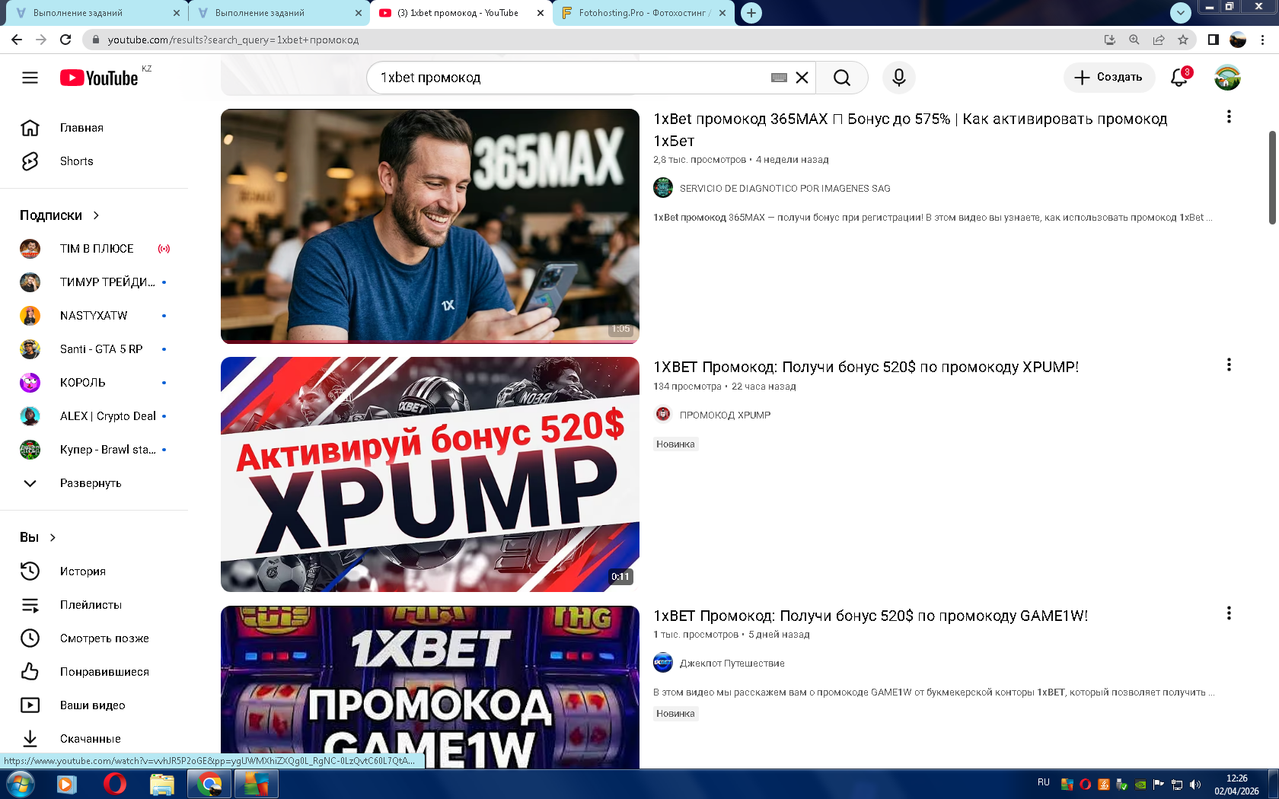The image size is (1279, 799).
Task: Close the YouTube tab
Action: (x=541, y=13)
